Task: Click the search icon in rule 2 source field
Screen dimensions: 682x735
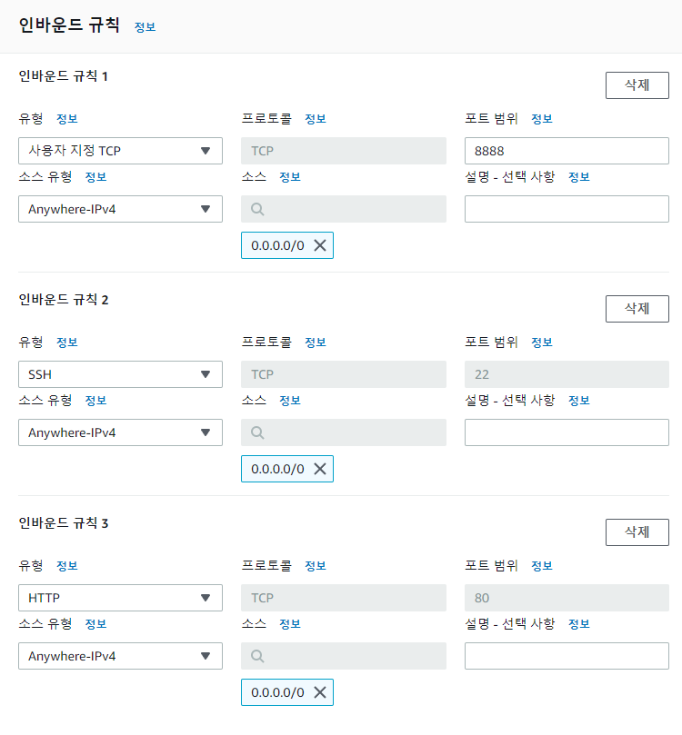Action: 257,432
